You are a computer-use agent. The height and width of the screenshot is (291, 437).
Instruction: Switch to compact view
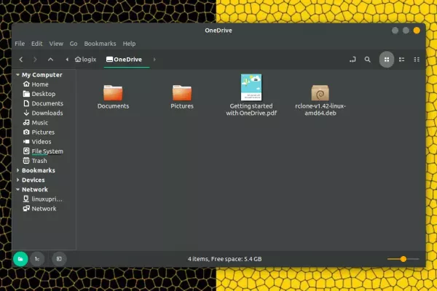click(417, 60)
